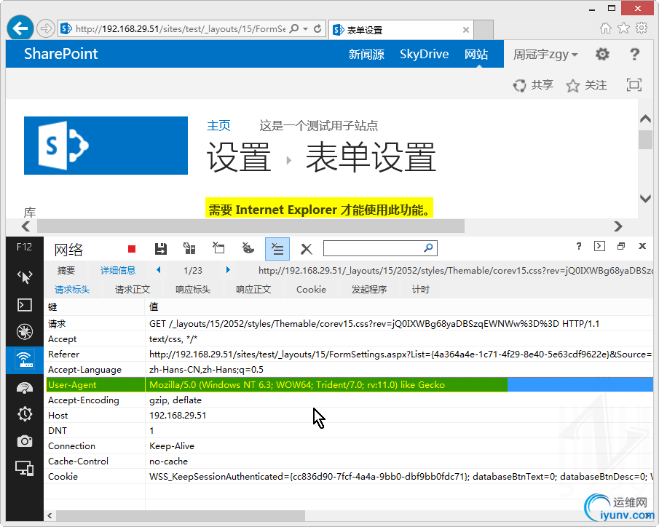Image resolution: width=659 pixels, height=527 pixels.
Task: Open SharePoint help question mark
Action: coord(635,54)
